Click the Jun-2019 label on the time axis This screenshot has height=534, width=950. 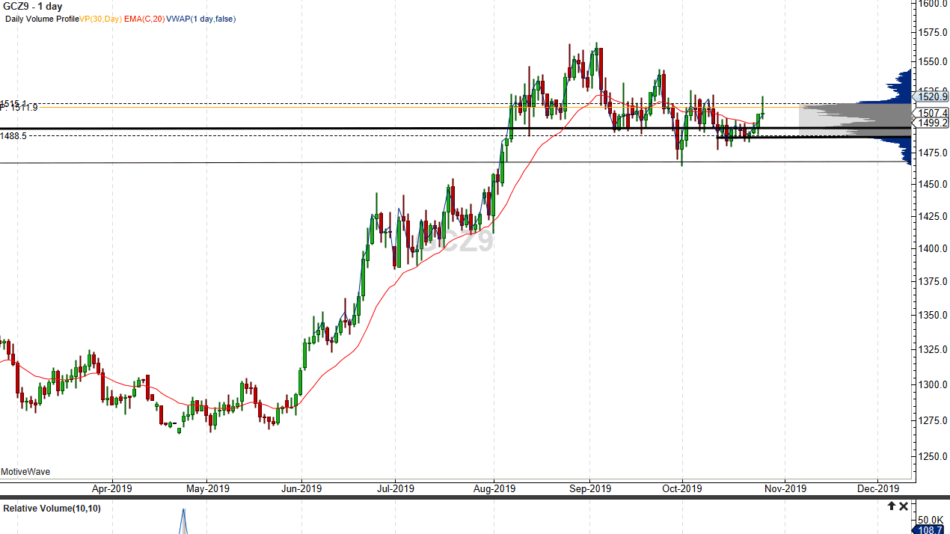point(302,488)
